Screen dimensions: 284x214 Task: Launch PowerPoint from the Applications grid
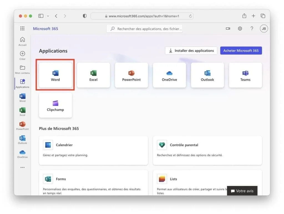point(131,75)
